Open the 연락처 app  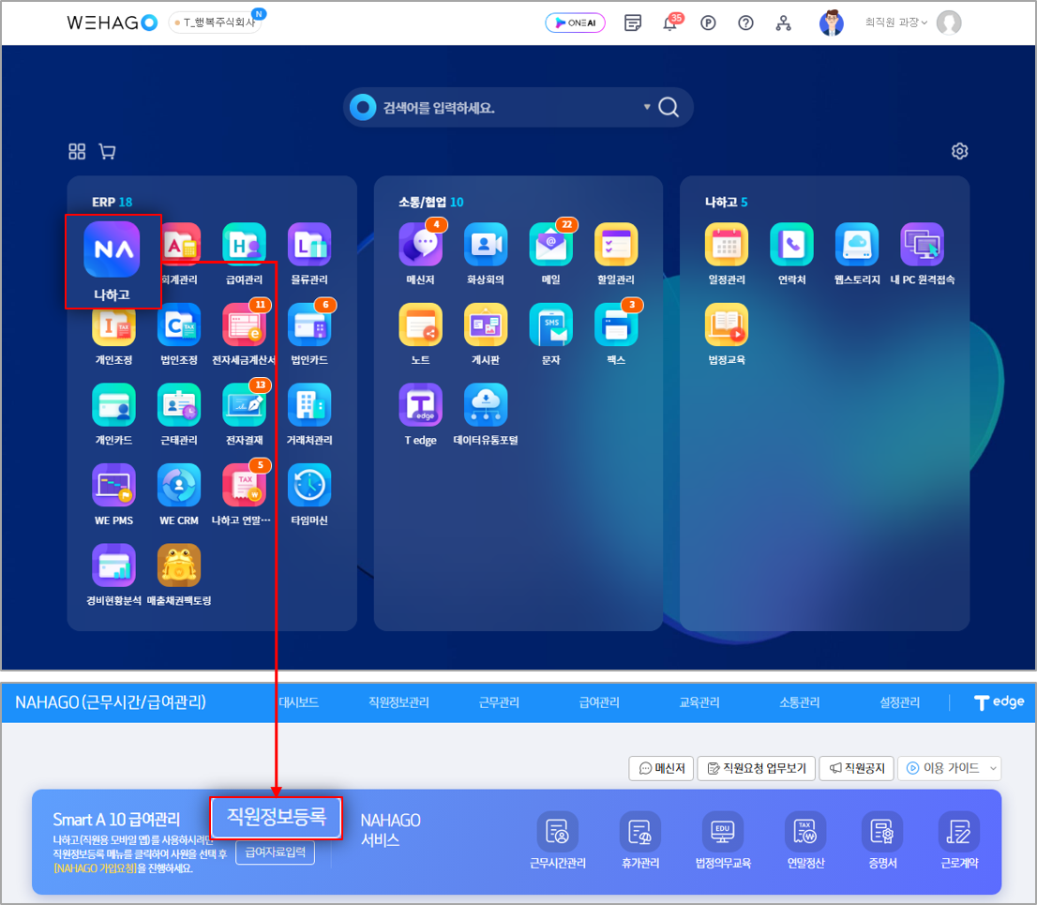tap(791, 245)
